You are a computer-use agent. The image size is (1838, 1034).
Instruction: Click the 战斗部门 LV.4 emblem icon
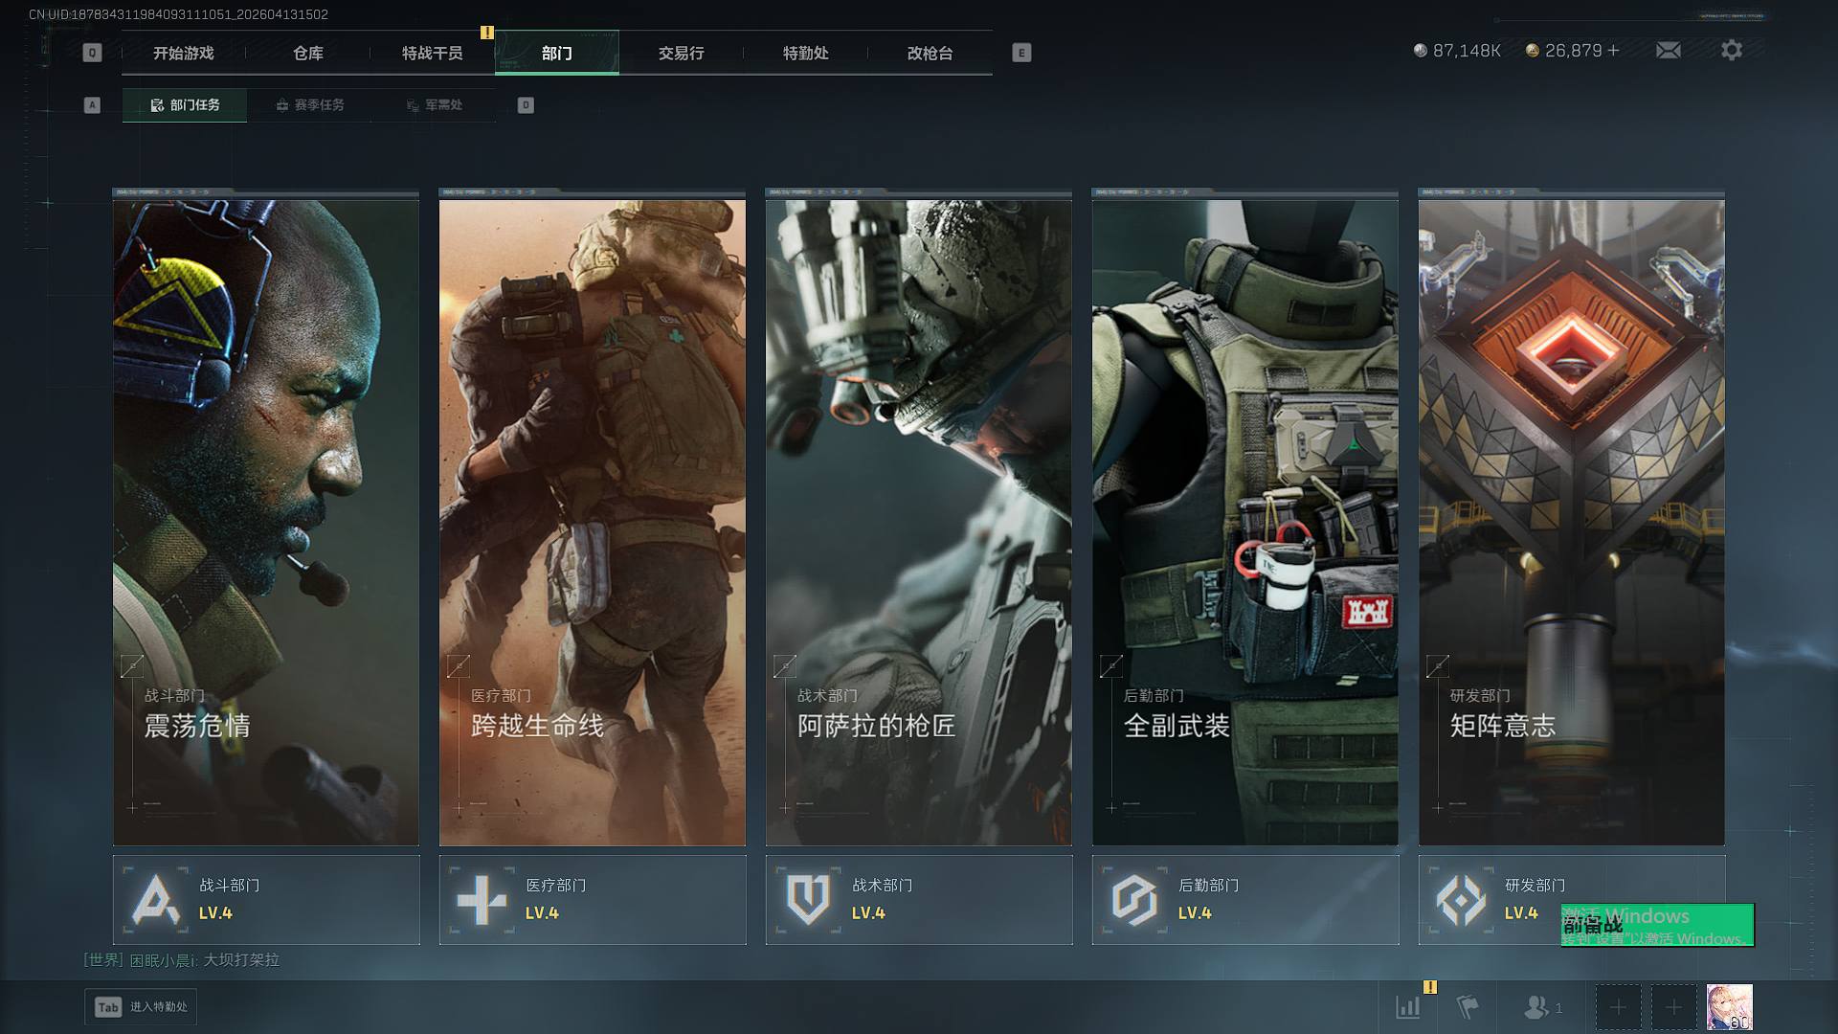[x=156, y=900]
